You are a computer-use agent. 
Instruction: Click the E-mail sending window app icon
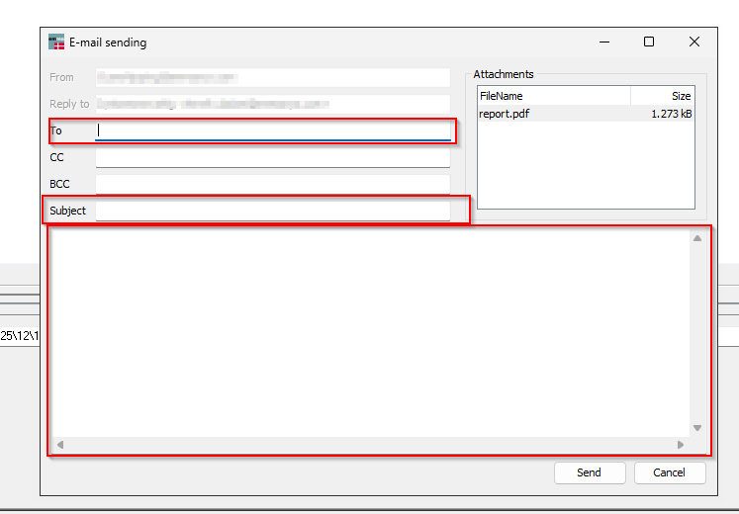coord(56,43)
